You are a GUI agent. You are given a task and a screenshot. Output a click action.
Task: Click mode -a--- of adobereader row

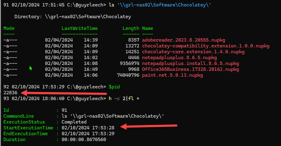pyautogui.click(x=10, y=40)
